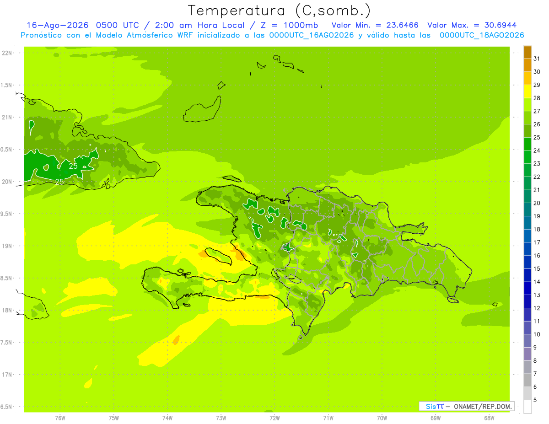Click the 68W longitude axis label
Viewport: 549px width, 424px height.
point(489,418)
